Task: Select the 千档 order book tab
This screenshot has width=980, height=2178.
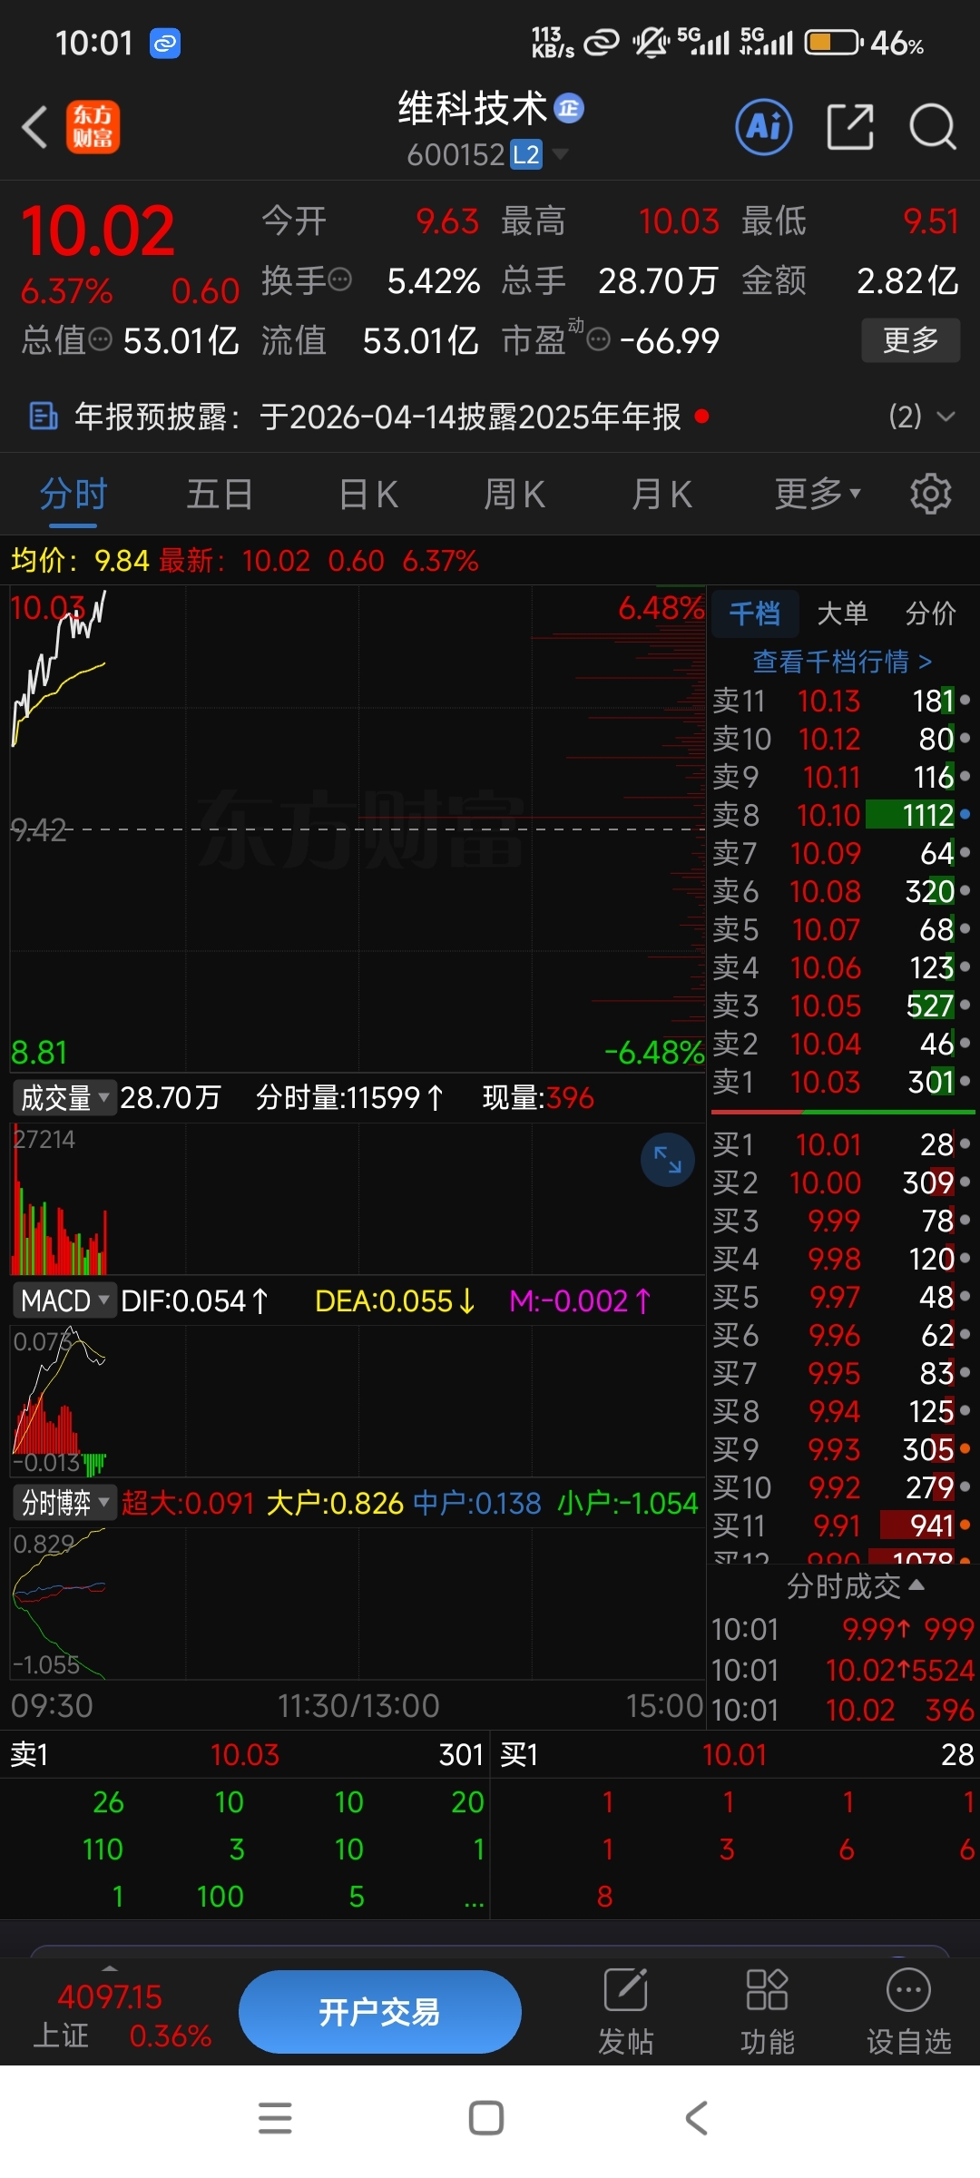Action: coord(755,614)
